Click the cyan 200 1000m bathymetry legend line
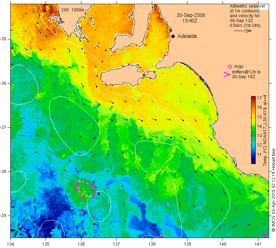This screenshot has width=276, height=248. 68,13
